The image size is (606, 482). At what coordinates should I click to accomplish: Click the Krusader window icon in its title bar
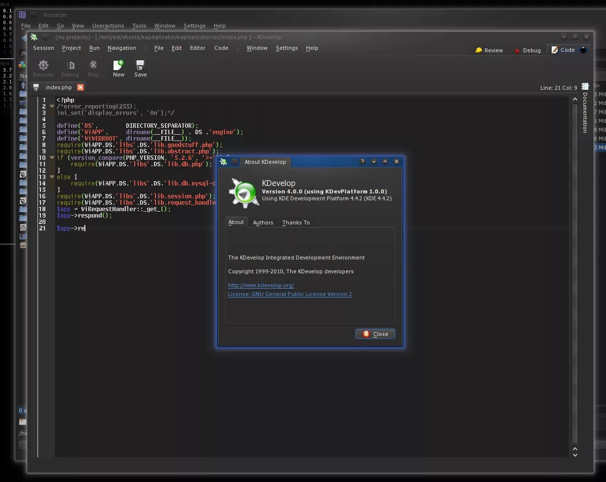(22, 15)
